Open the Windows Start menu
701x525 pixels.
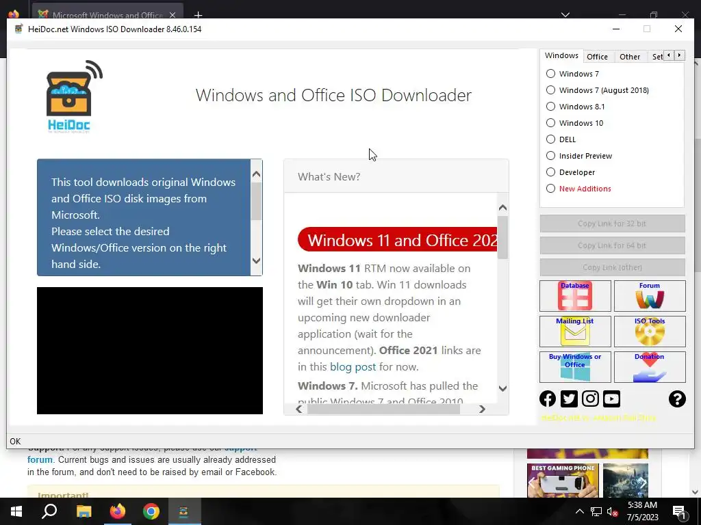click(x=16, y=511)
